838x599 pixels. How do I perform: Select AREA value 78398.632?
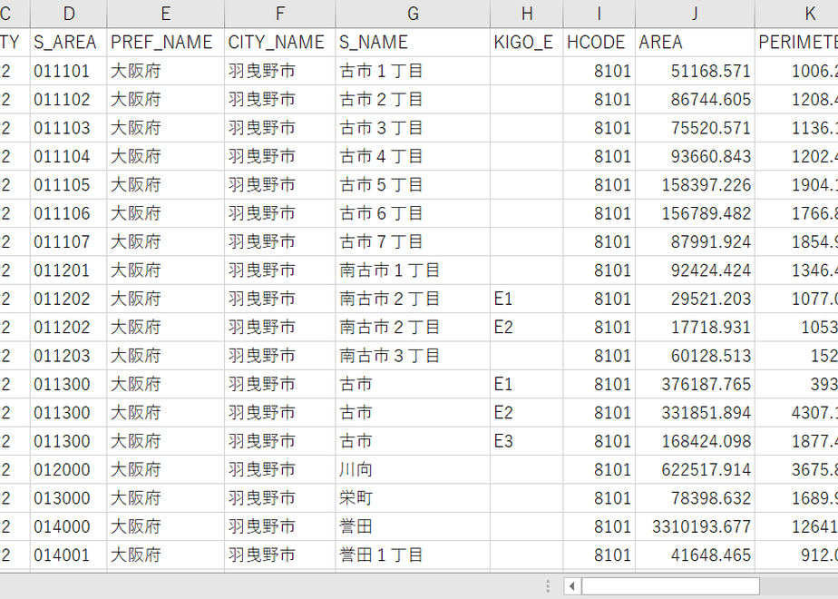click(695, 498)
